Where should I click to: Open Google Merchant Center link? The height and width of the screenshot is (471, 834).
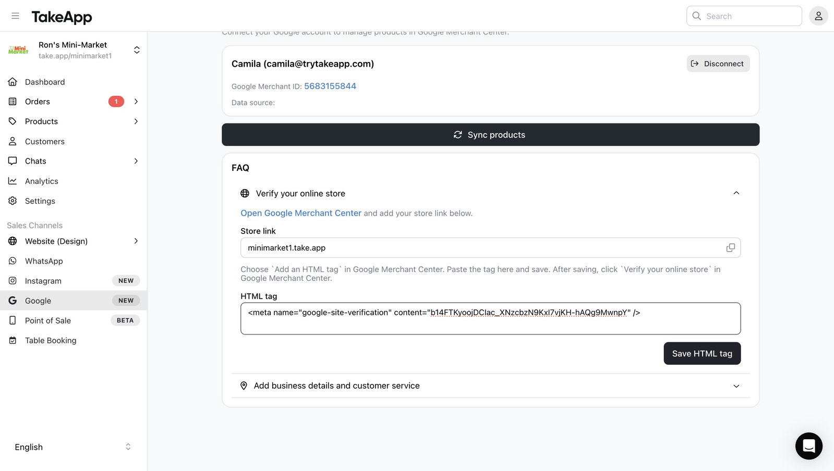(301, 213)
